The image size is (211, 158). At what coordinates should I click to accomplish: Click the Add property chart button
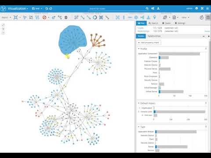pos(149,43)
